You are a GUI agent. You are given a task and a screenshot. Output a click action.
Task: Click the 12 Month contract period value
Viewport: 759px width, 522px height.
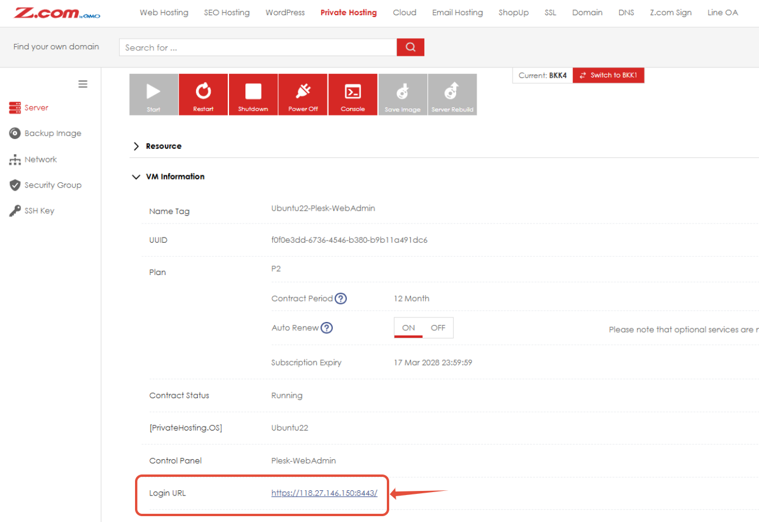coord(411,299)
